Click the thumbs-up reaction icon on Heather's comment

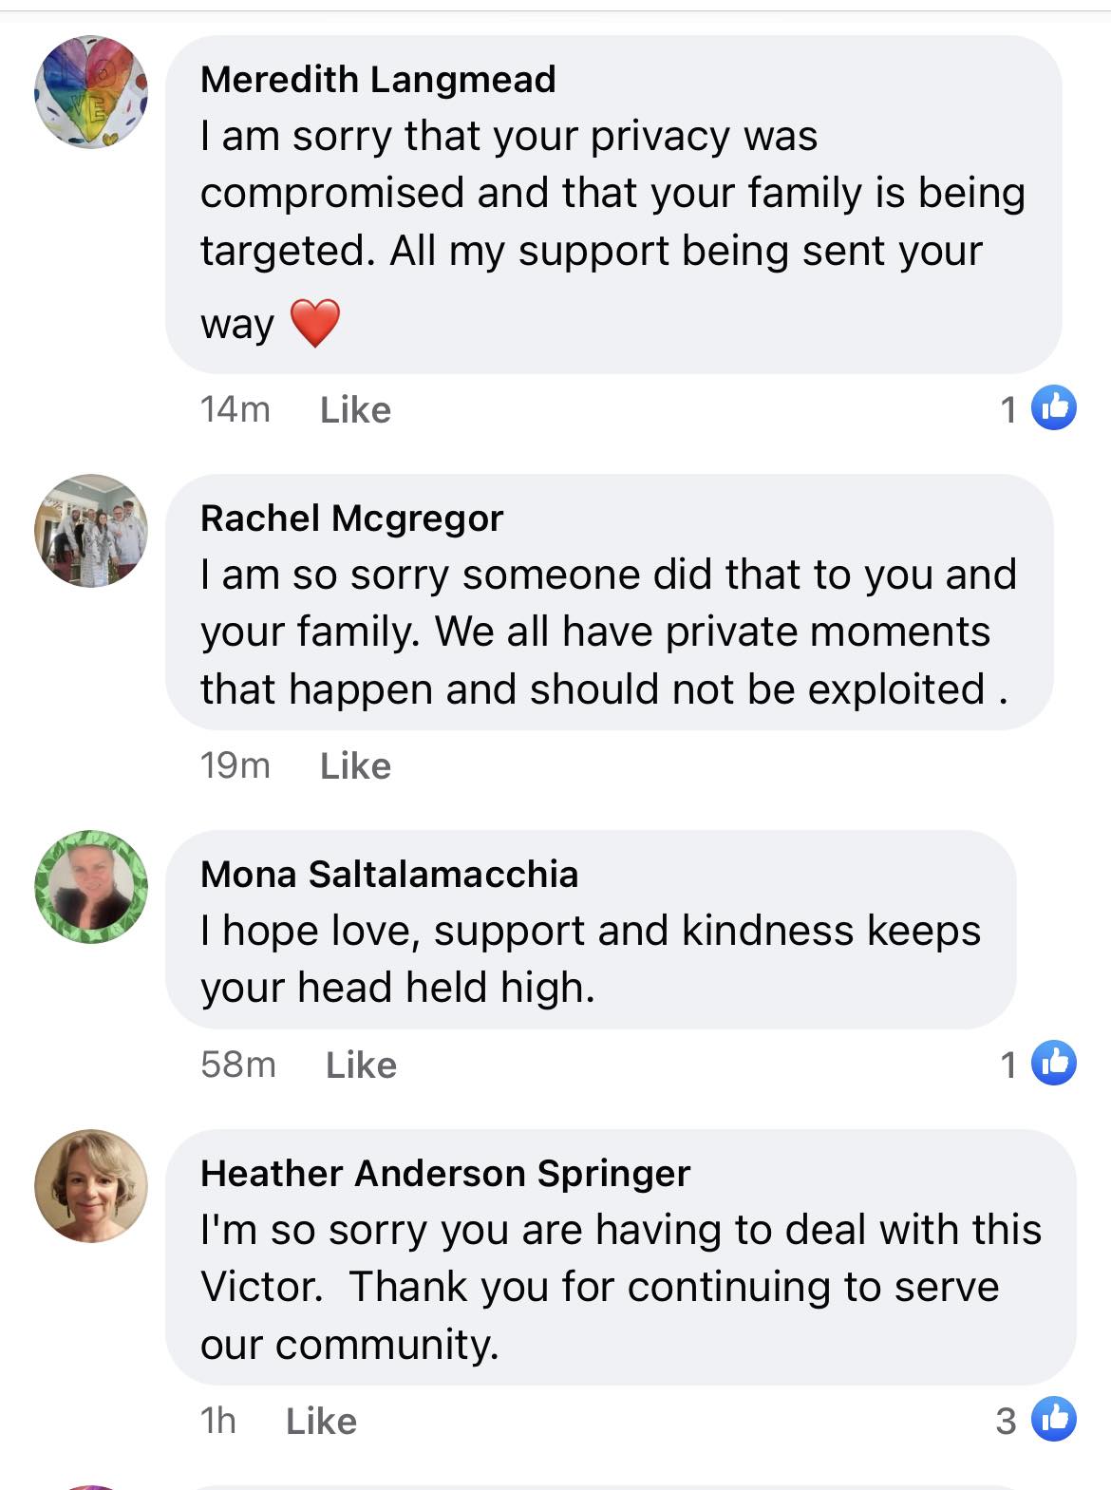click(1053, 1419)
